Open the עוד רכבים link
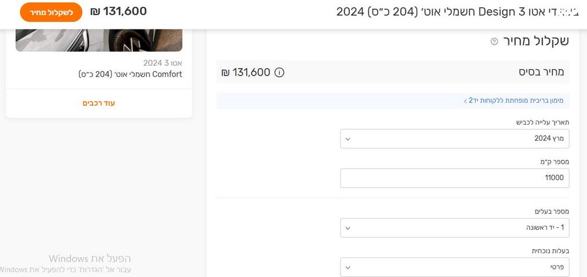587x277 pixels. [99, 103]
